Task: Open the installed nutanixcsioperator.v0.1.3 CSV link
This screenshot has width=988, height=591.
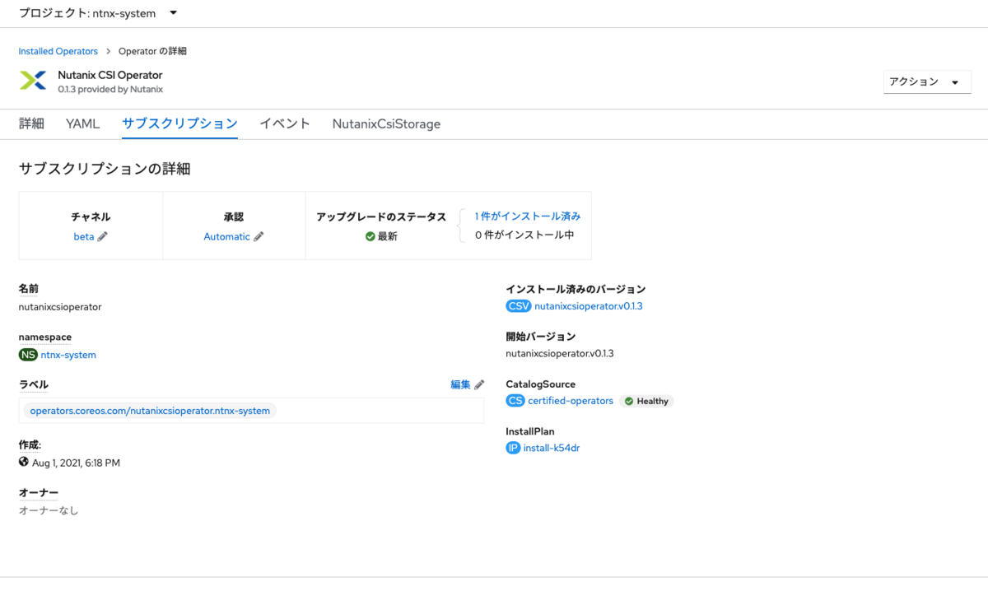Action: [x=589, y=306]
